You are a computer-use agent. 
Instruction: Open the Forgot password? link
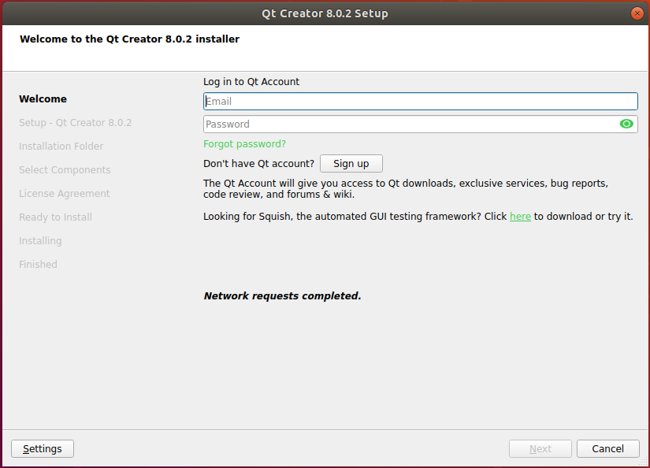(244, 144)
